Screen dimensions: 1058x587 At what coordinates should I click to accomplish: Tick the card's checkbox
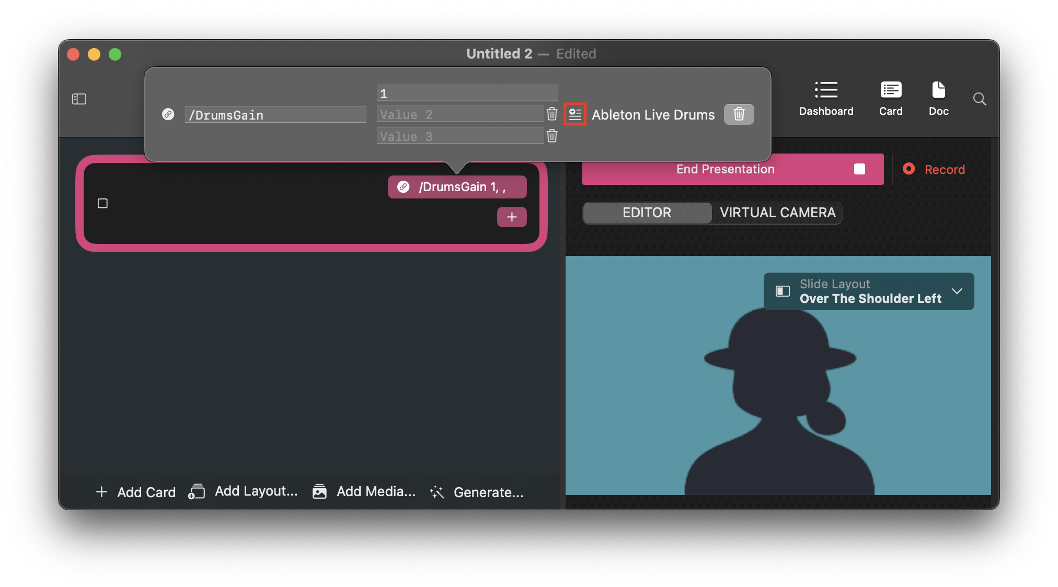click(x=102, y=203)
